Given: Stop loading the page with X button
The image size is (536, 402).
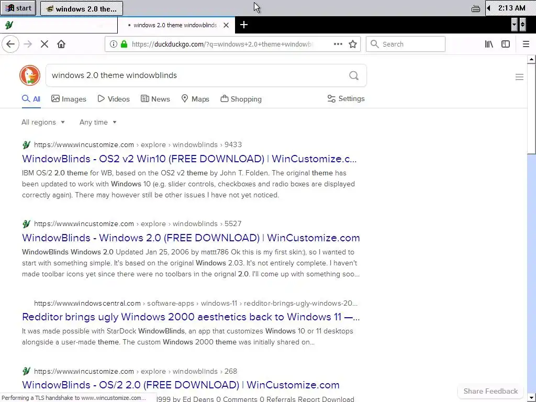Looking at the screenshot, I should pyautogui.click(x=44, y=44).
